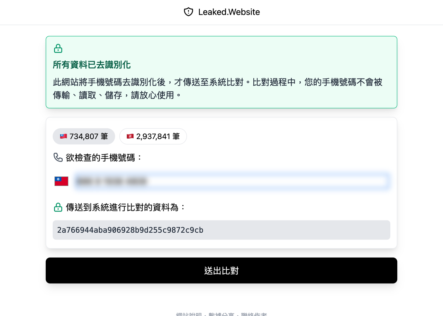Click the phone handset icon

(x=58, y=158)
